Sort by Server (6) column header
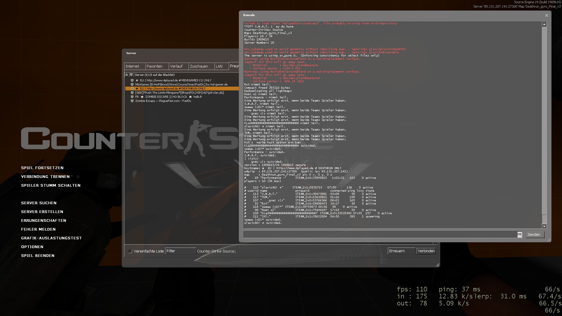This screenshot has width=562, height=316. [186, 75]
